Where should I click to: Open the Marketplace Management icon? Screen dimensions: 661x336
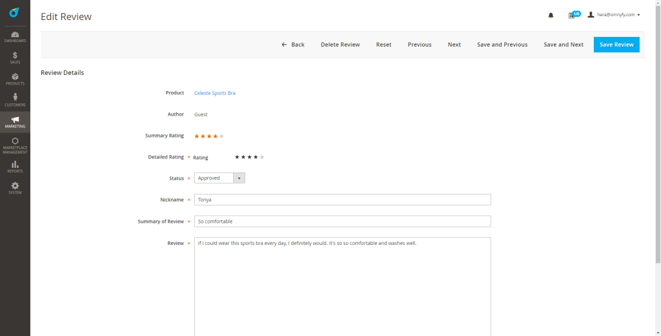pyautogui.click(x=15, y=144)
